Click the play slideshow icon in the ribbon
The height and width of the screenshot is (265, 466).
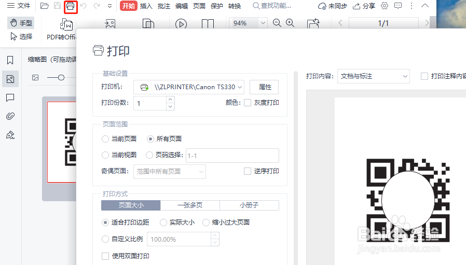coord(181,24)
